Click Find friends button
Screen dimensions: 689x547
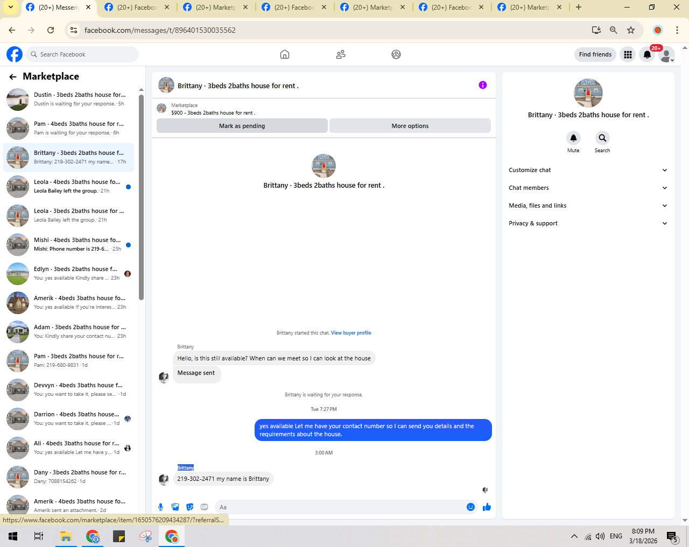[x=595, y=54]
